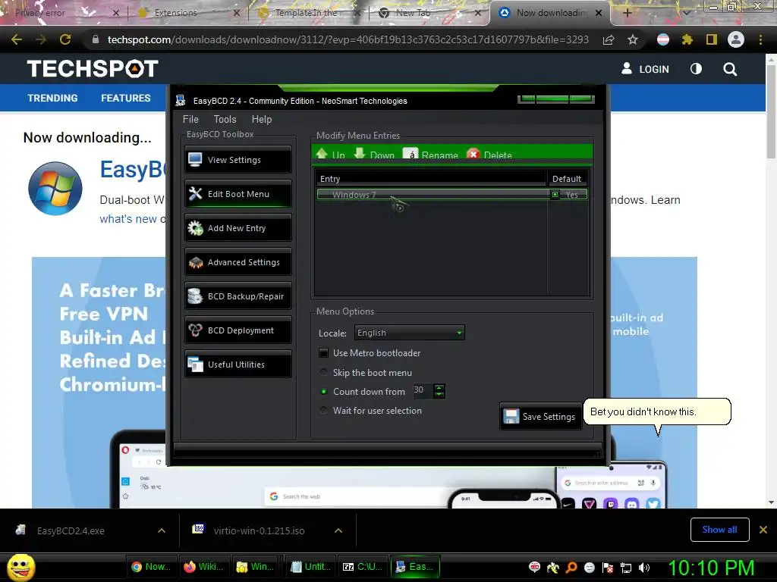Open the Chrome extensions puzzle icon
Image resolution: width=777 pixels, height=582 pixels.
tap(687, 39)
